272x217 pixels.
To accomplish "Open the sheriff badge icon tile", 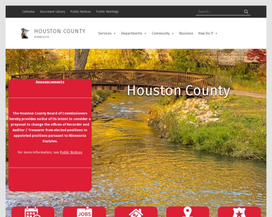I will [239, 212].
